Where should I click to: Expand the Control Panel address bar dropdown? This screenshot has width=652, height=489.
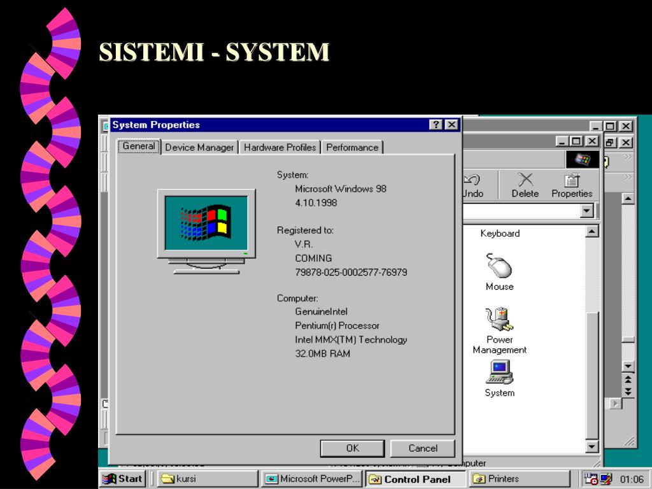tap(586, 211)
